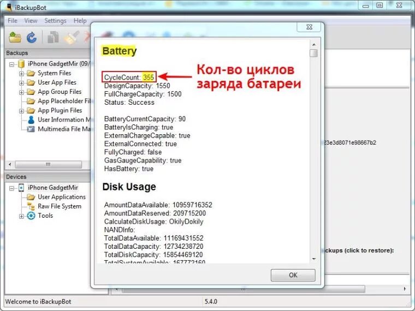Click dialog scrollbar down arrow
This screenshot has width=415, height=311.
(313, 259)
